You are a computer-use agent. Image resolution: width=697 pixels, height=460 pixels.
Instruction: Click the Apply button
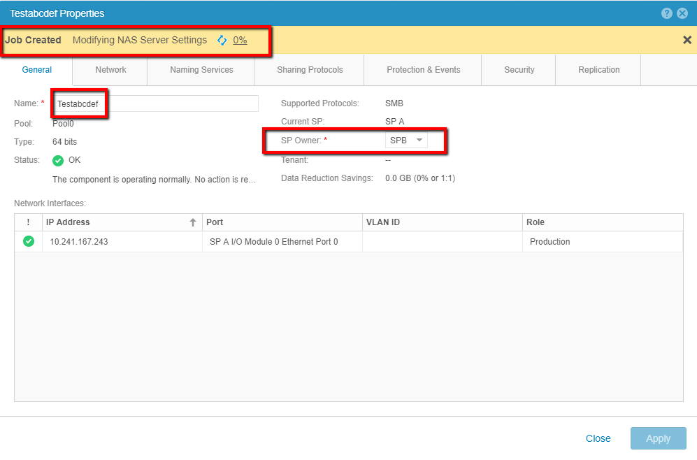pos(658,438)
